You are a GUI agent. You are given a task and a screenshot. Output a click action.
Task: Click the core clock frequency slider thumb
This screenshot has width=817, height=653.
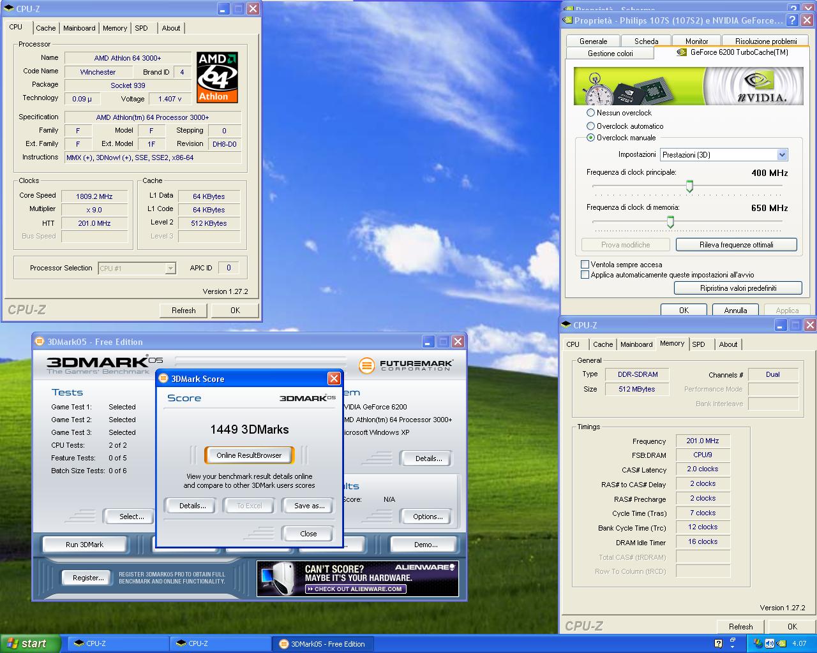coord(689,186)
